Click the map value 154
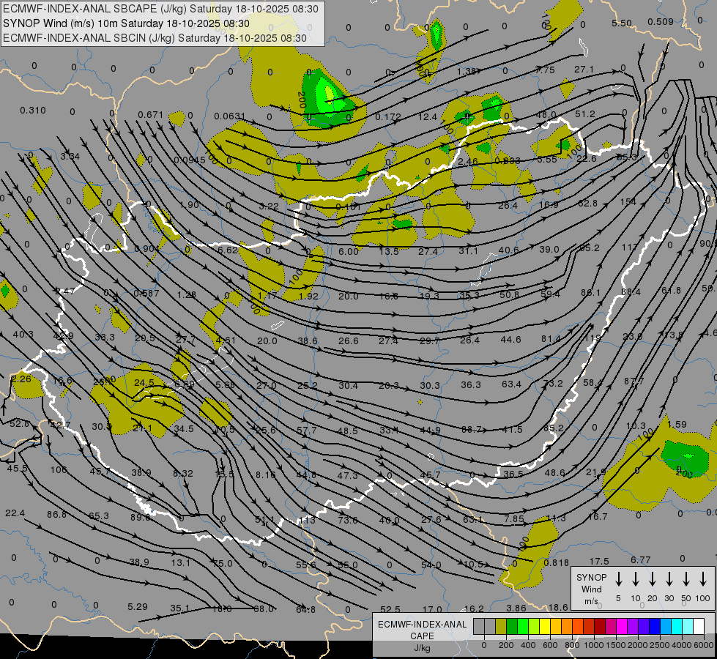Screen dimensions: 717x659 pos(628,201)
